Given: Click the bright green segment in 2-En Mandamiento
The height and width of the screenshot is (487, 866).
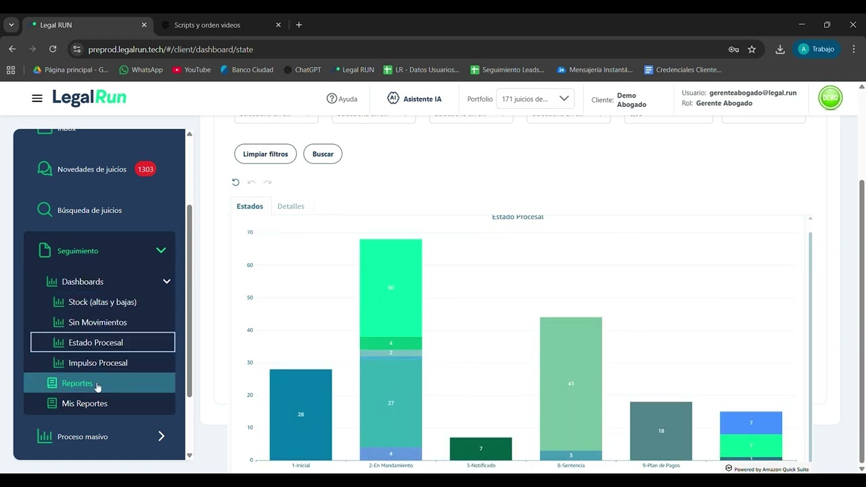Looking at the screenshot, I should coord(390,287).
